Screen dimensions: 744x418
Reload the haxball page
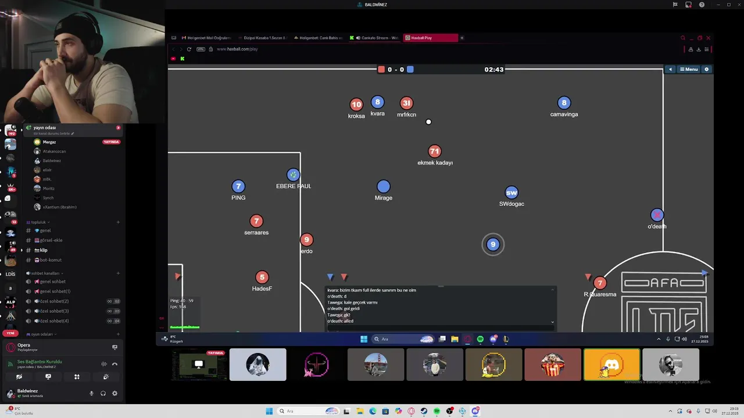[189, 49]
